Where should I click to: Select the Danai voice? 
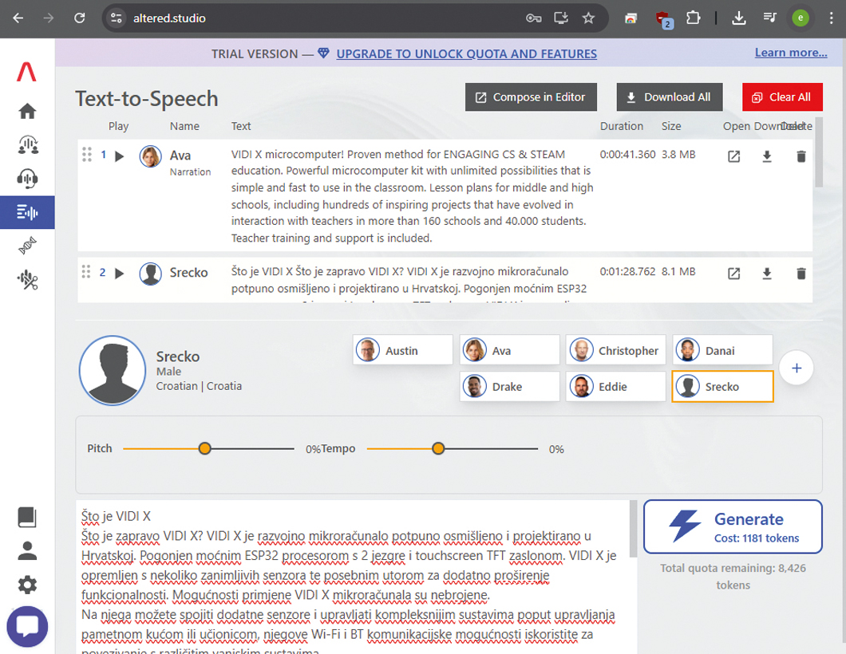(722, 351)
